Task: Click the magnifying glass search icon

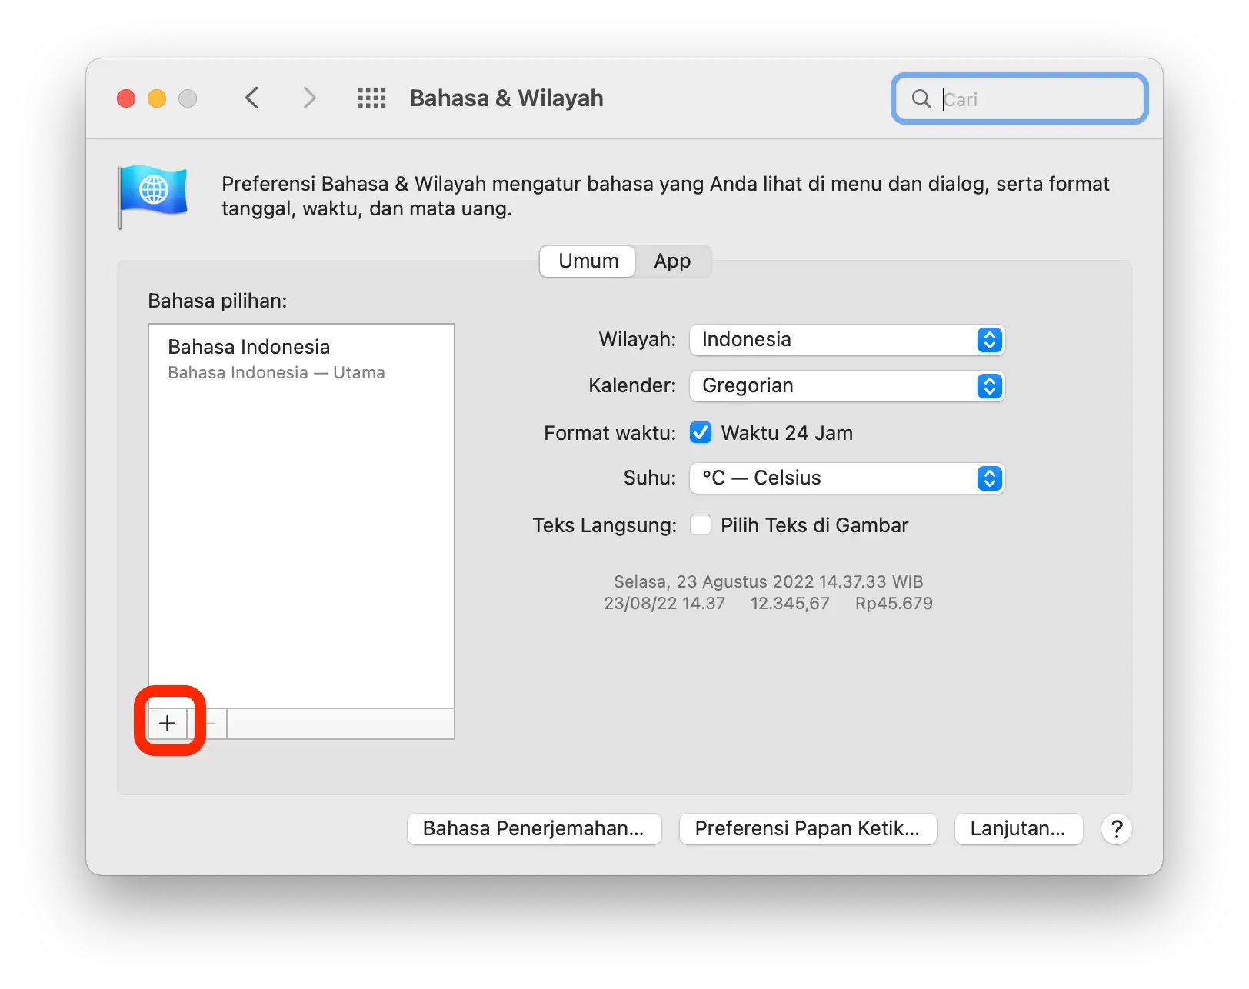Action: (921, 98)
